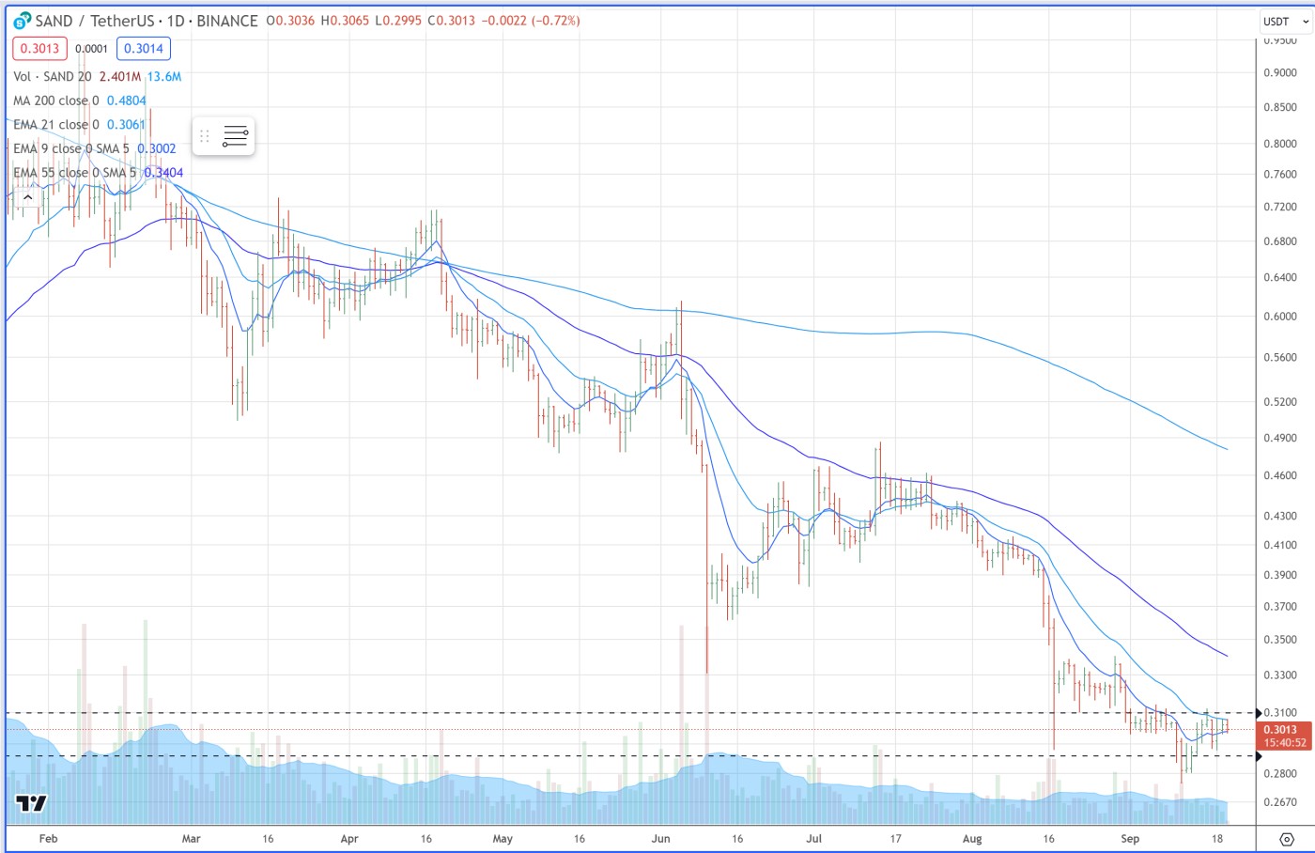Screen dimensions: 1315x853
Task: Click the EMA 55 value 0.3404
Action: pos(163,173)
